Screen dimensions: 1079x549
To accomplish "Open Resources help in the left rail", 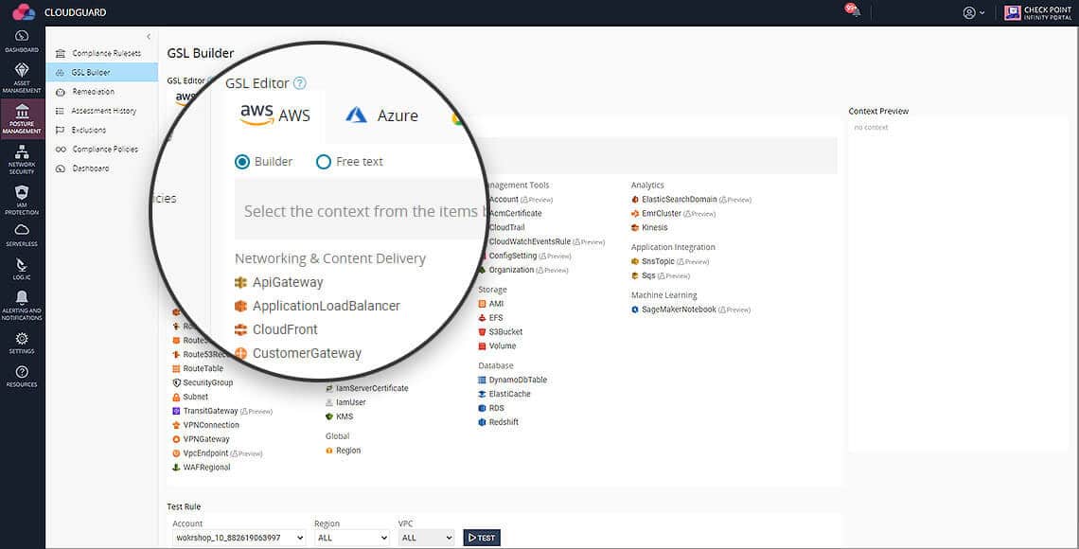I will (22, 377).
